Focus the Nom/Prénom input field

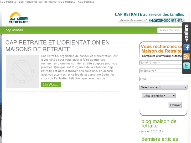(161, 62)
